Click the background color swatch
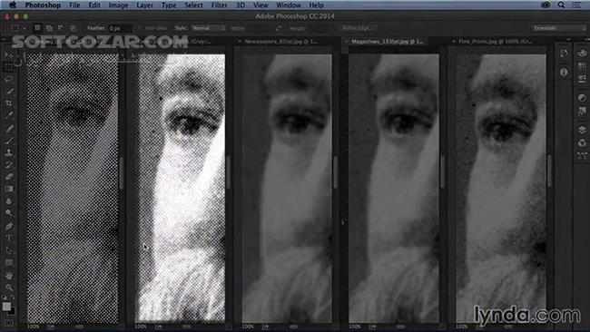590x332 pixels. pyautogui.click(x=12, y=312)
